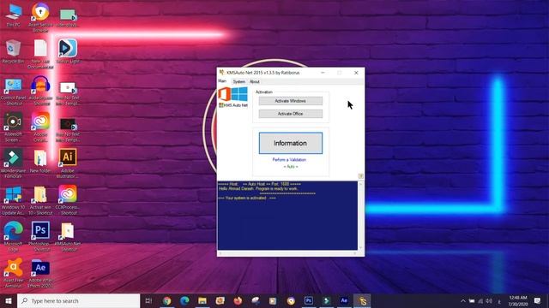Select the Windows 10 Update Assistant icon
This screenshot has height=308, width=549.
click(x=14, y=200)
